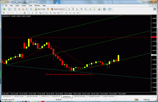158x102 pixels.
Task: Switch timeframe to M15
Action: [55, 13]
